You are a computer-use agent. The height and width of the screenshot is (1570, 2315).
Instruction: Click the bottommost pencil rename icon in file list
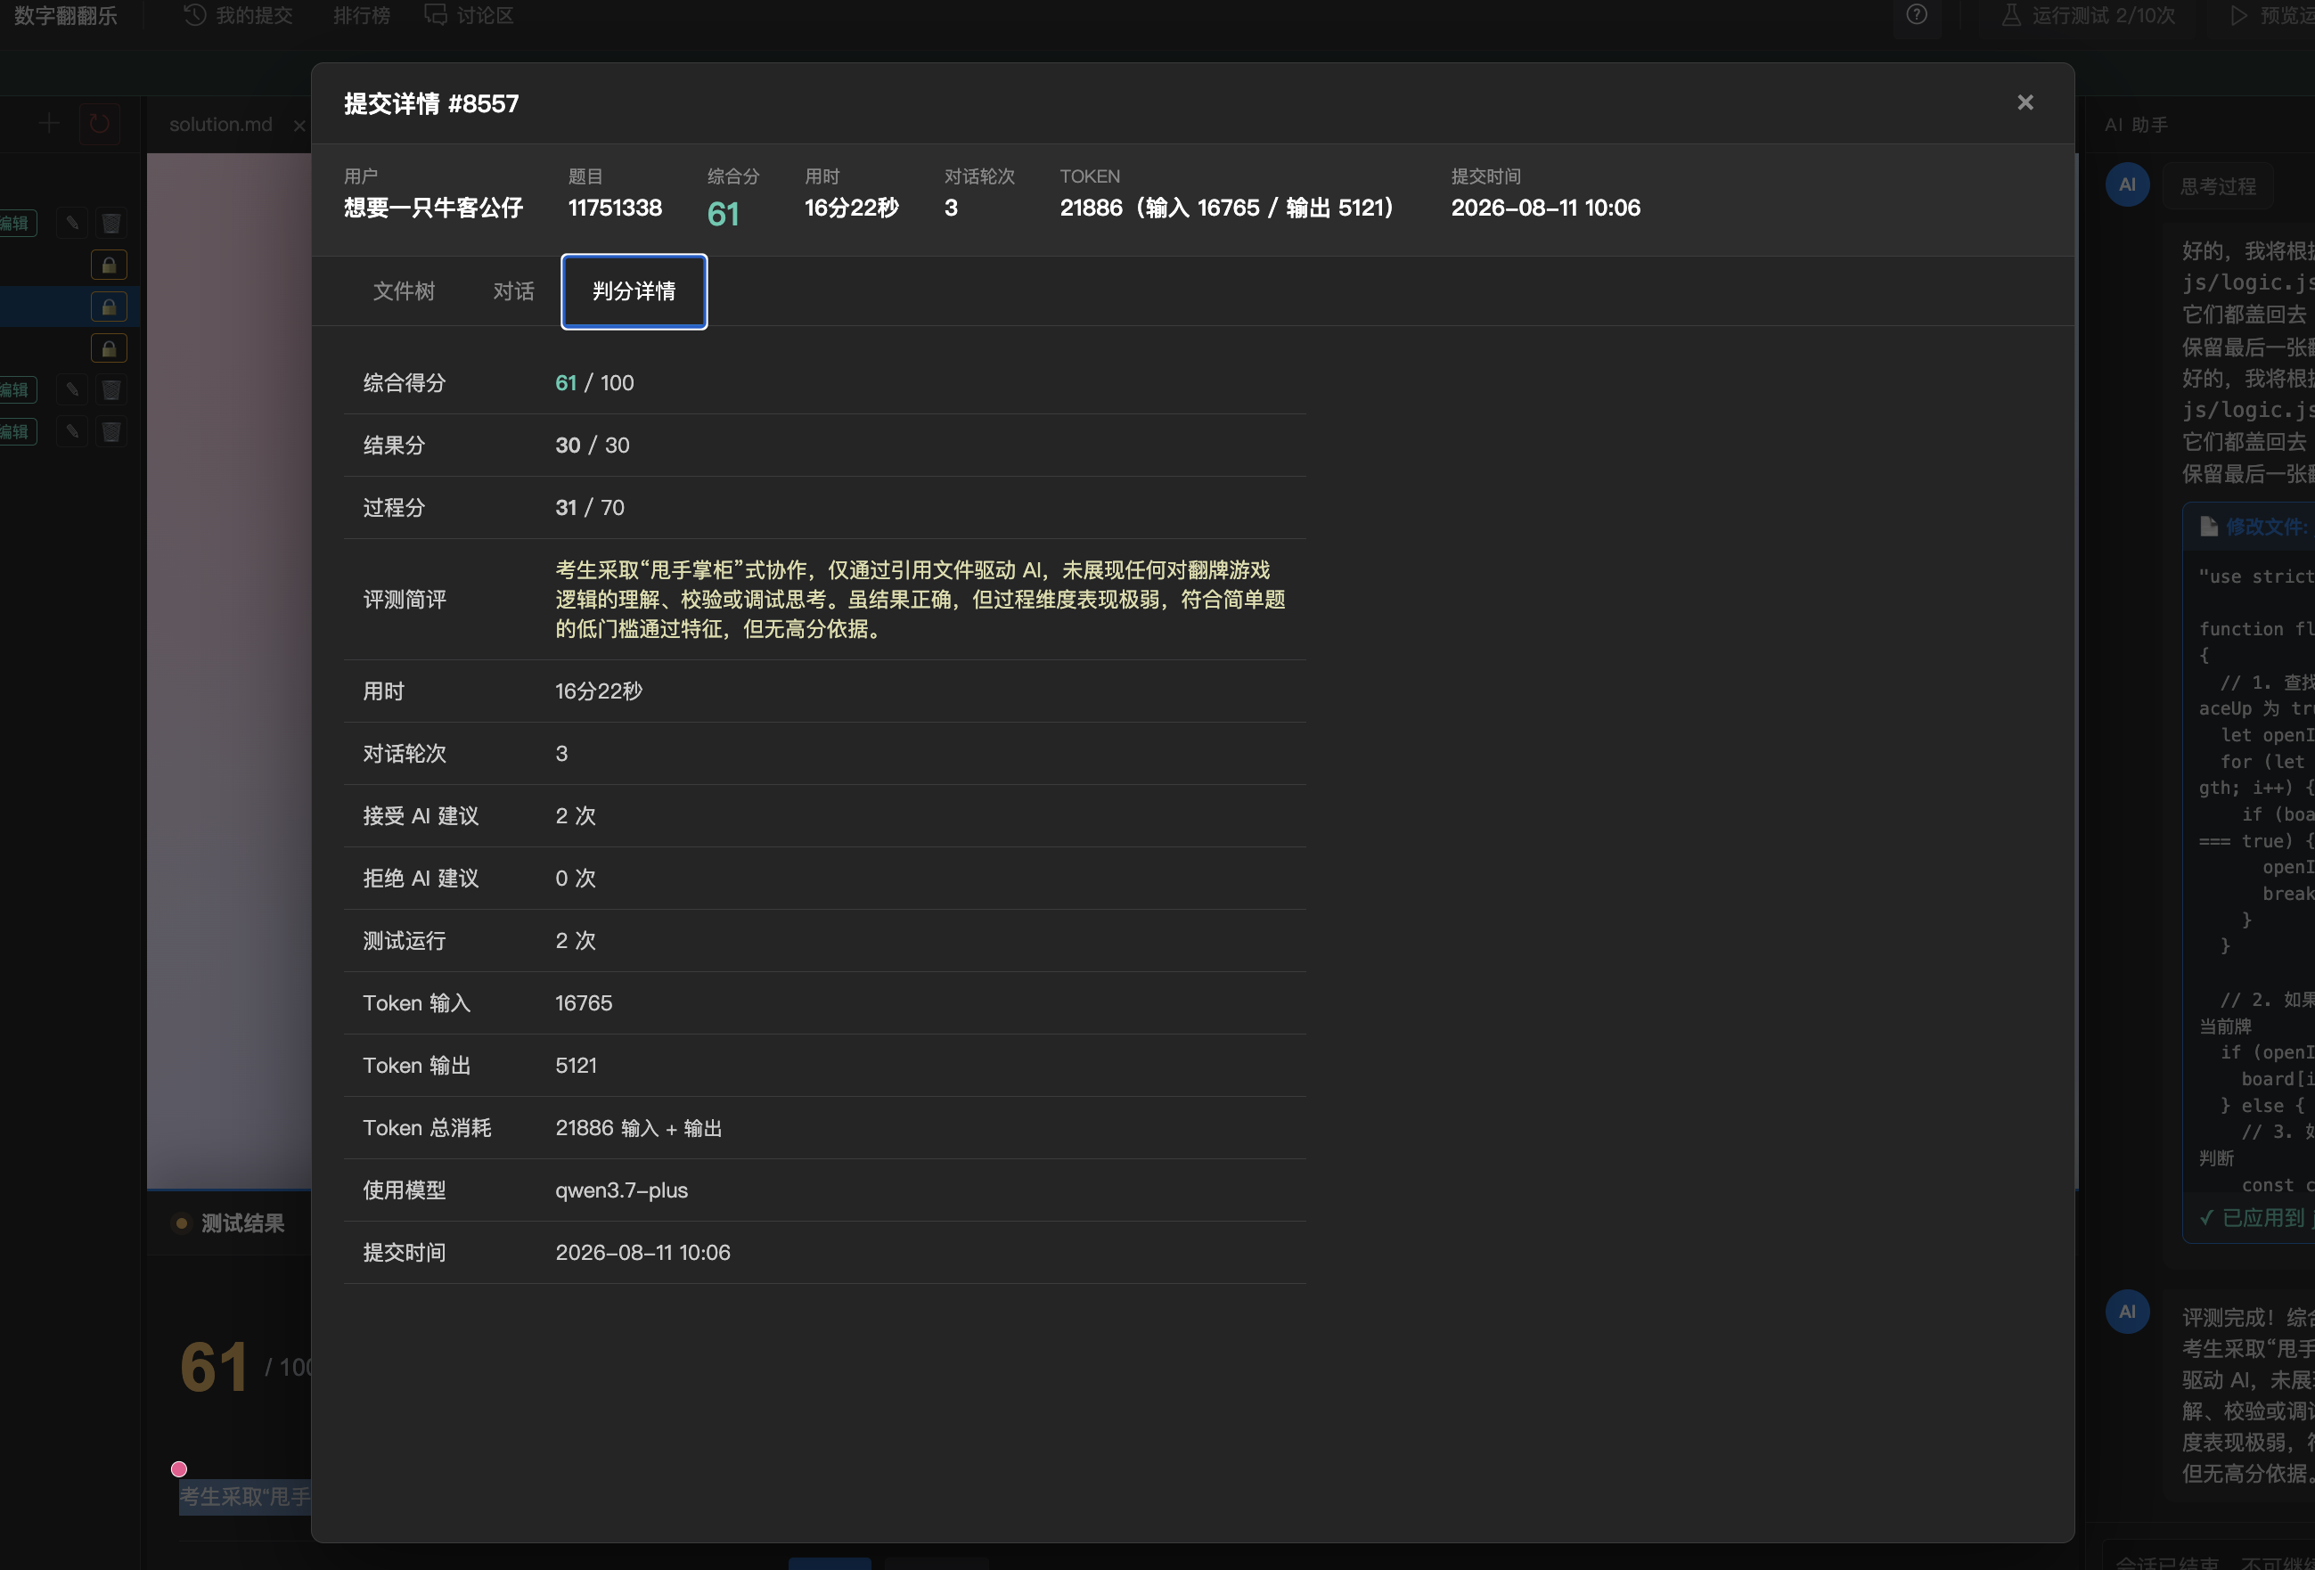pyautogui.click(x=71, y=431)
